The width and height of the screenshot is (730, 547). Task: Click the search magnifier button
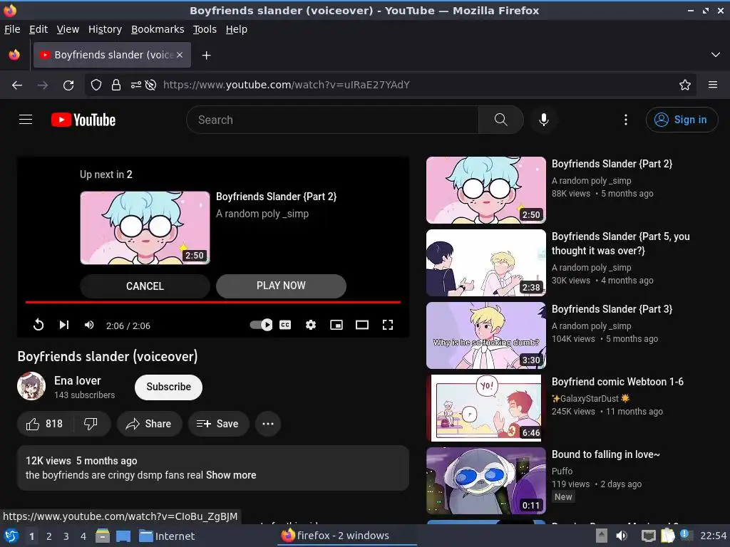click(x=500, y=120)
